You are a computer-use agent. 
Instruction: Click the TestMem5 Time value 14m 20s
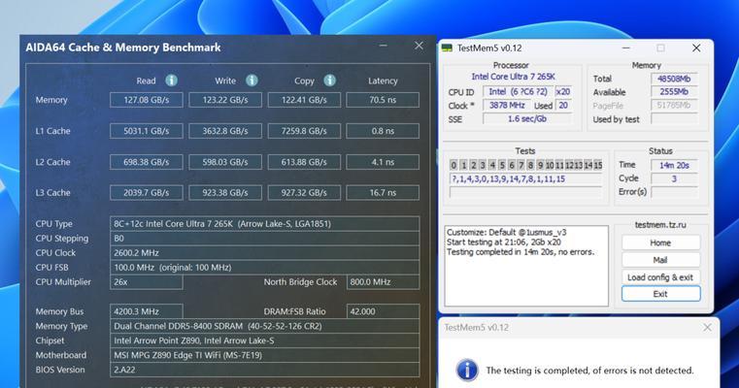[x=674, y=165]
